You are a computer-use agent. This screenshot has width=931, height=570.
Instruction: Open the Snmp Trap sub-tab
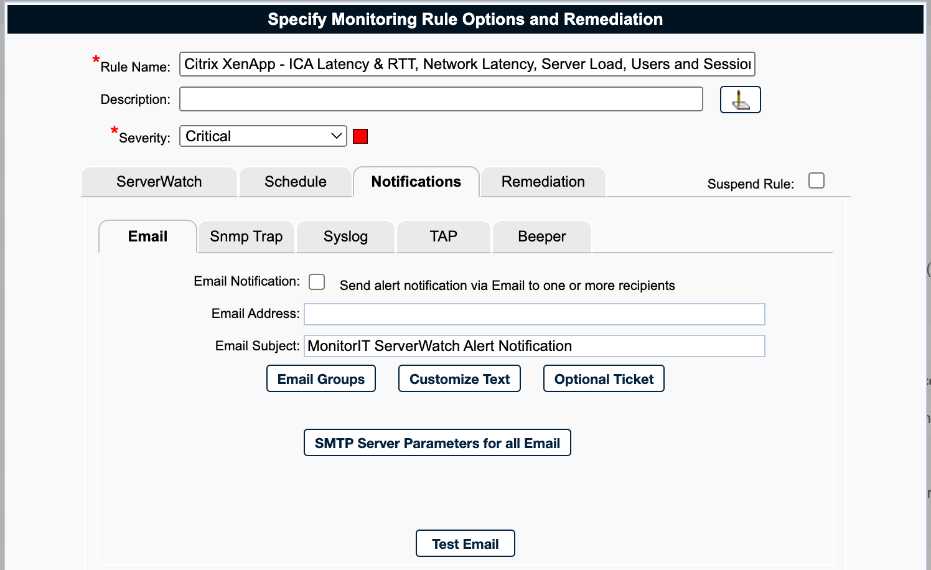(x=246, y=236)
